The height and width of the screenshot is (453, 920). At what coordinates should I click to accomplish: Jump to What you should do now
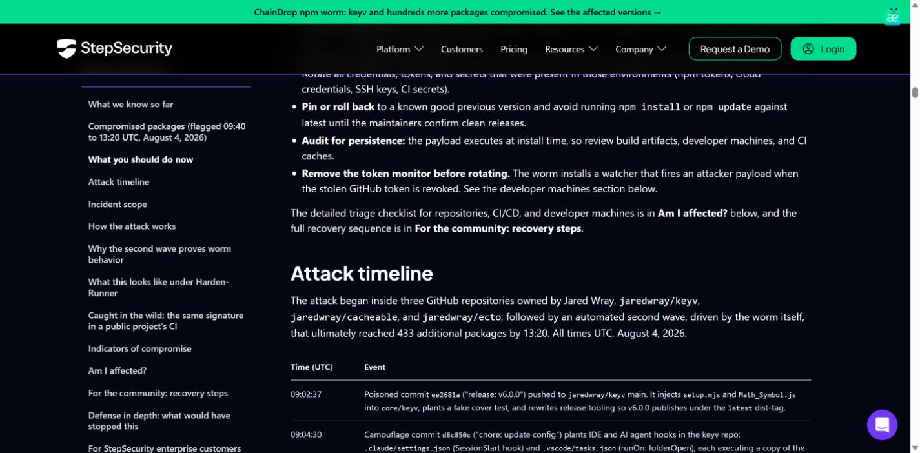pos(141,159)
